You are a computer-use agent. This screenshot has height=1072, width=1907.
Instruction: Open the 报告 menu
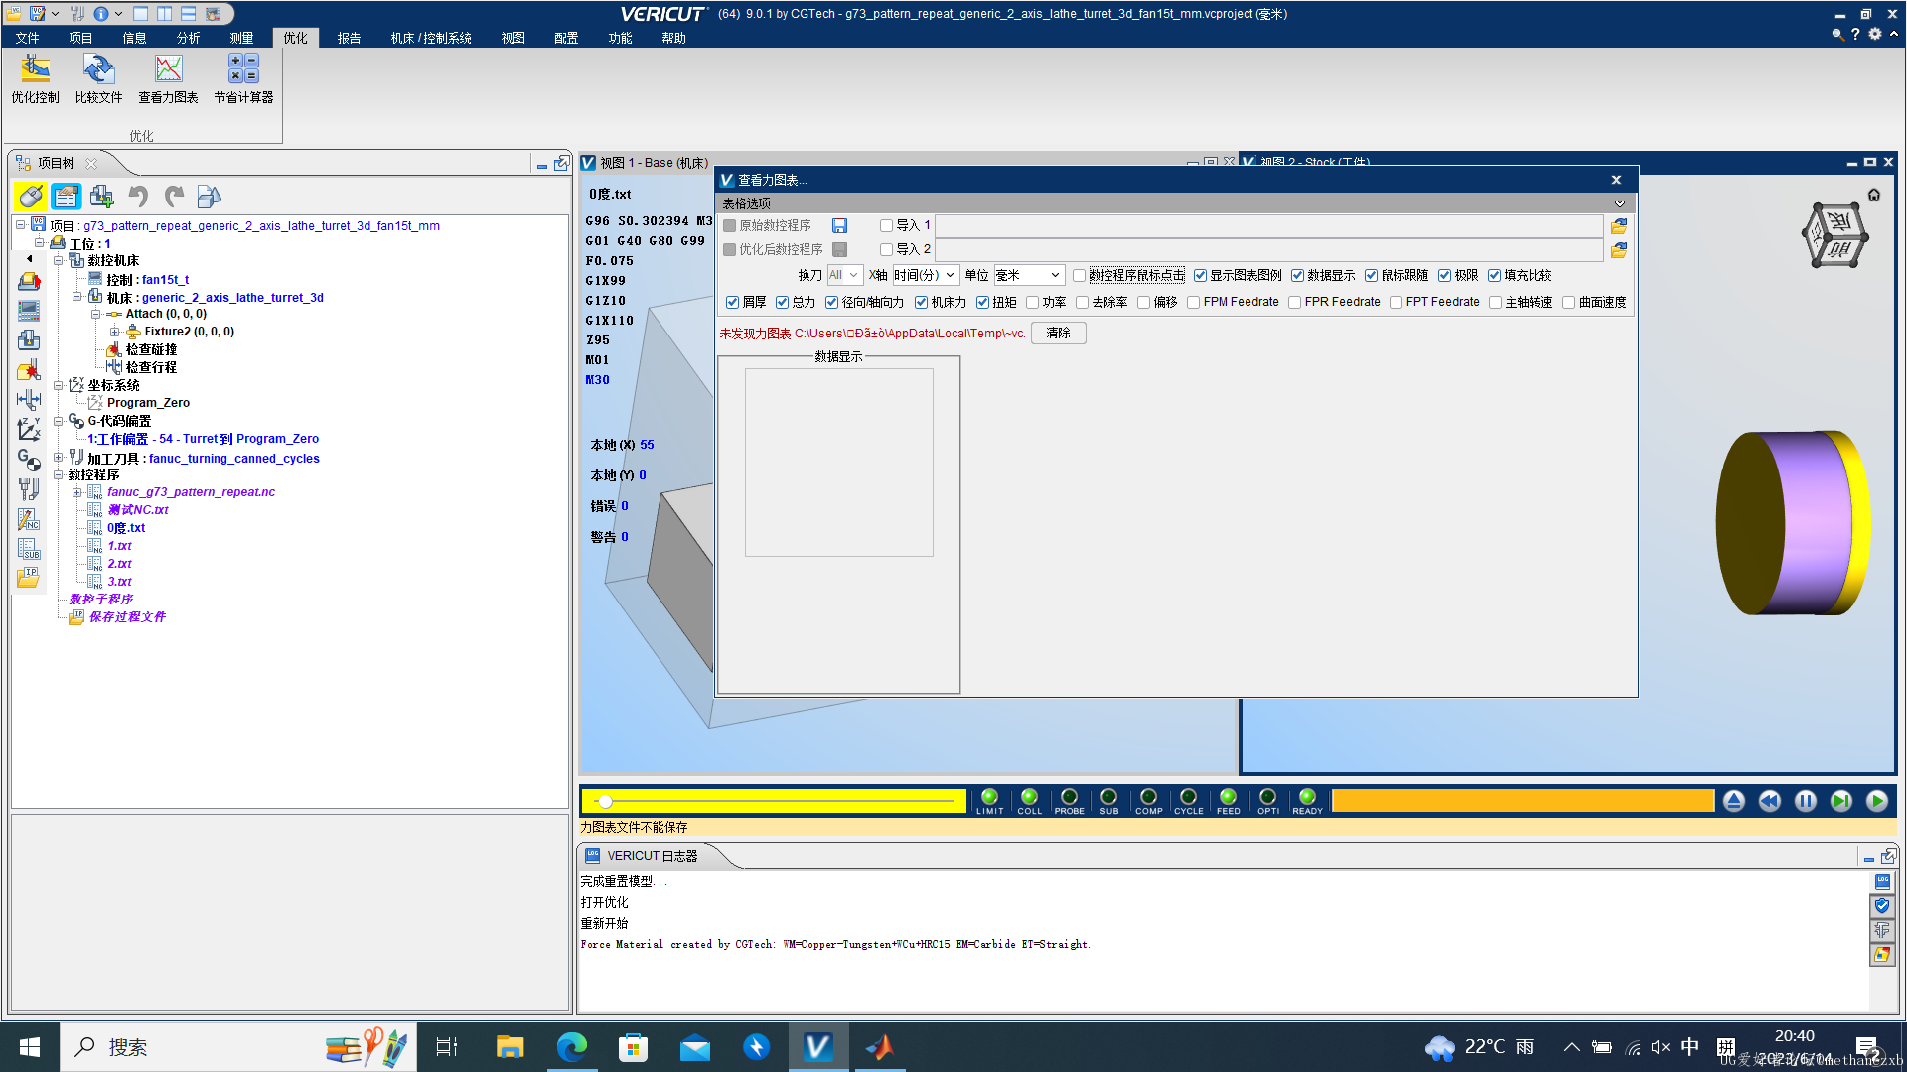click(349, 38)
